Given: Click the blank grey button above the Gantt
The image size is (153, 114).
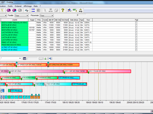Looking at the screenshot, I should tap(41, 59).
